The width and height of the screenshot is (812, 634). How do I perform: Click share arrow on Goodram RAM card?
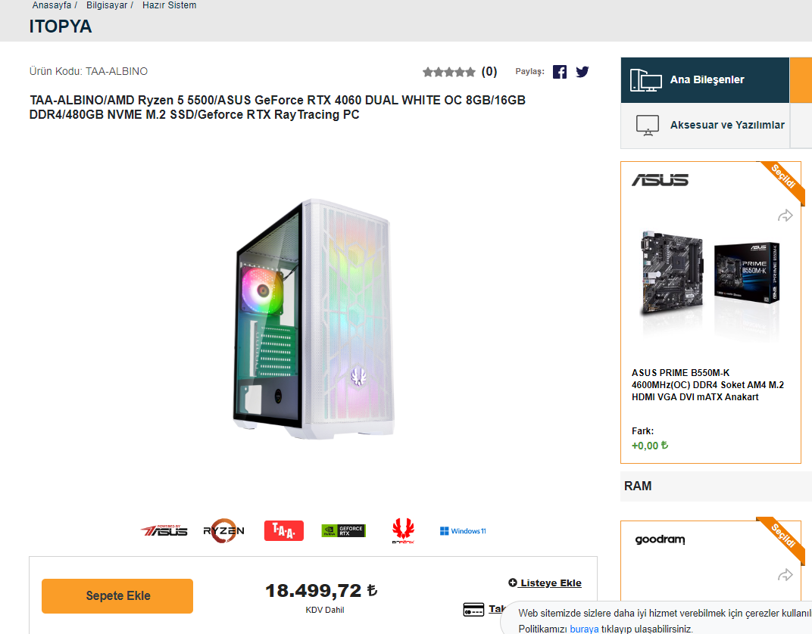tap(785, 576)
